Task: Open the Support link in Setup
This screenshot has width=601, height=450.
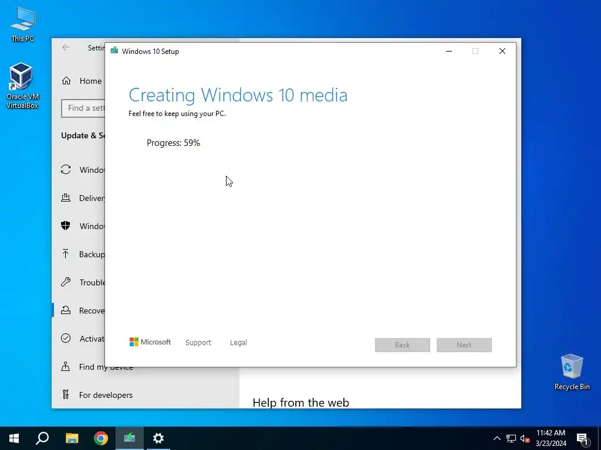Action: click(198, 342)
